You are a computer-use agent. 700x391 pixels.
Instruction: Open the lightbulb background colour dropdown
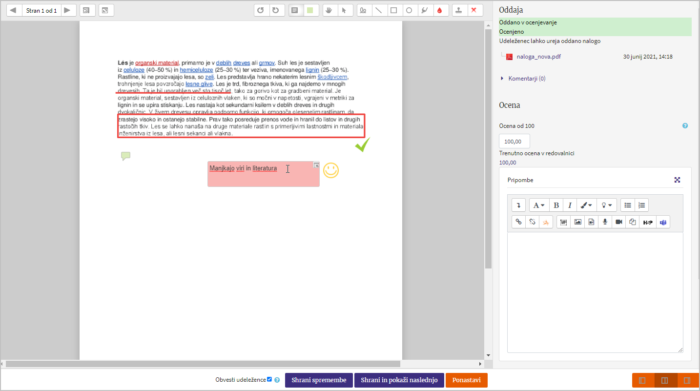coord(607,205)
